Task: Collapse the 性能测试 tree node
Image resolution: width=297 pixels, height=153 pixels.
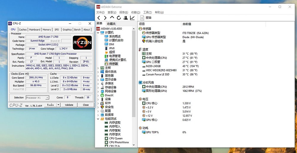Action: [98, 119]
